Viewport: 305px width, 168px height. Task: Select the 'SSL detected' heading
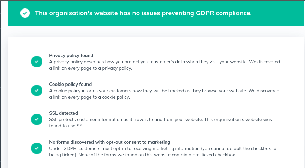click(63, 113)
